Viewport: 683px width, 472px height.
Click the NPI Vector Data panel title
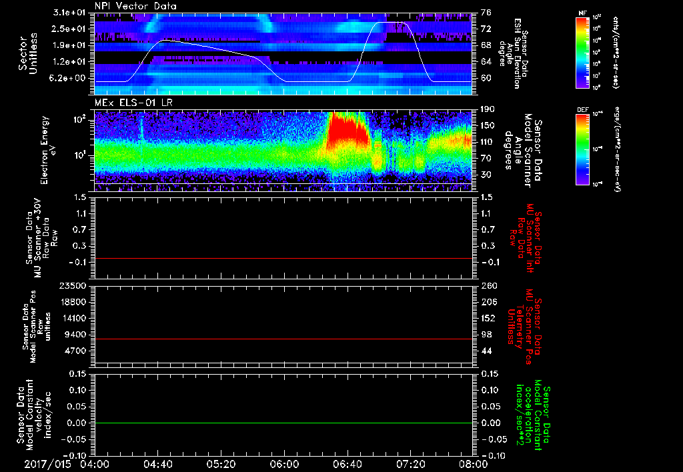click(x=135, y=6)
